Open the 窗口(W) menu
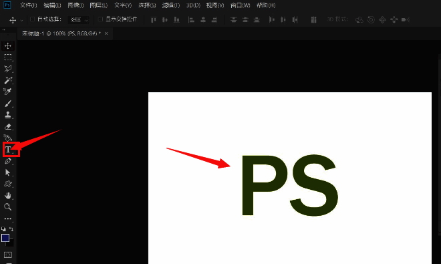 click(240, 5)
